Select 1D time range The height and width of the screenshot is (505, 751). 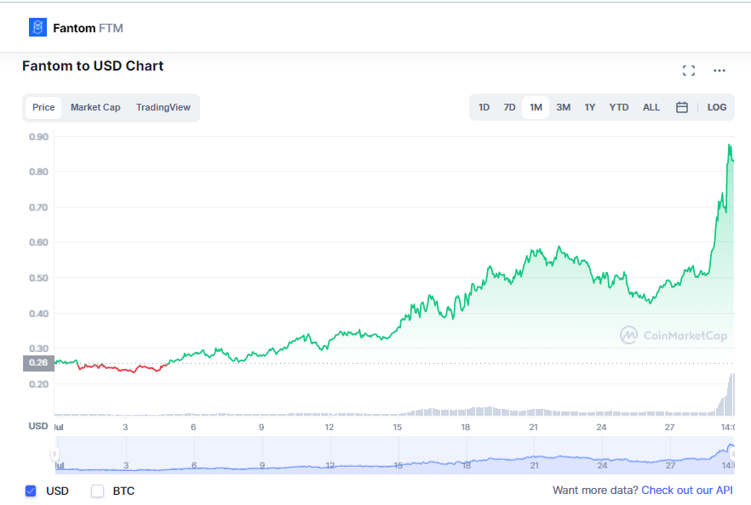[484, 107]
